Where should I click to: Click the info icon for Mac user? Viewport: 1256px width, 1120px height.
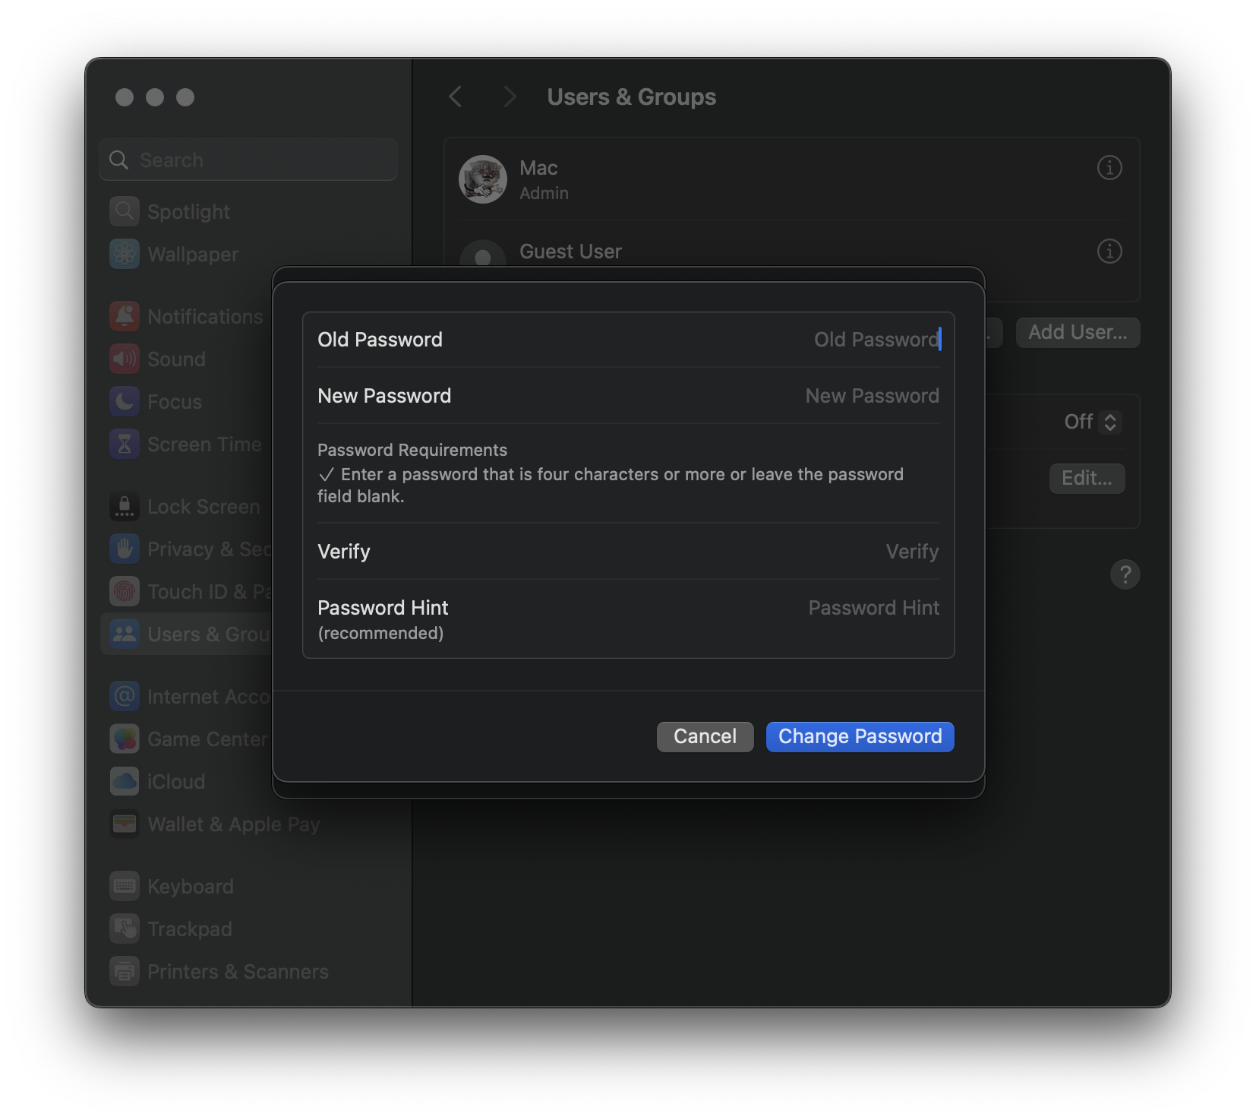pos(1109,168)
